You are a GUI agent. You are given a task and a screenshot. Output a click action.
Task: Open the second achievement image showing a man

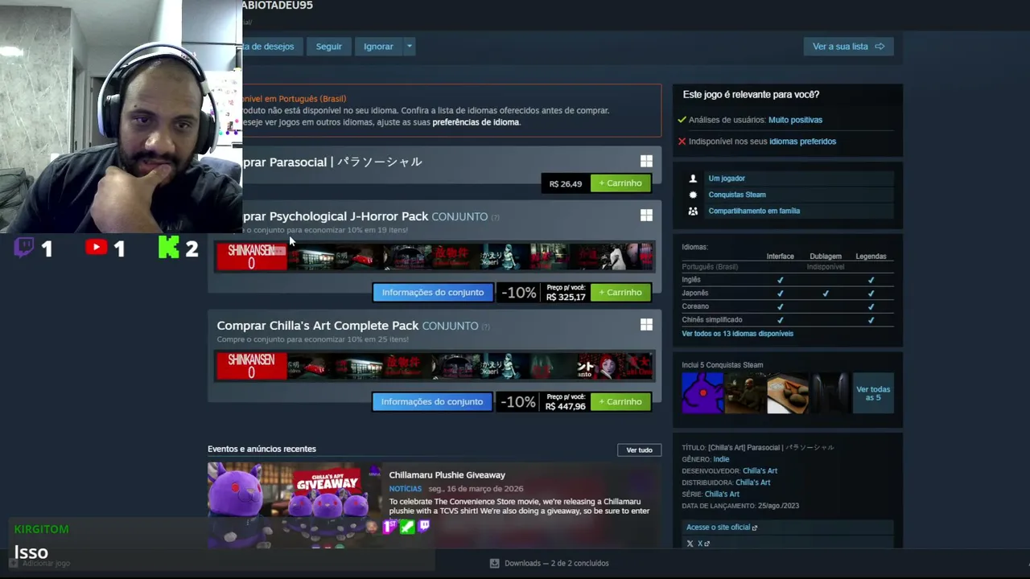point(745,393)
